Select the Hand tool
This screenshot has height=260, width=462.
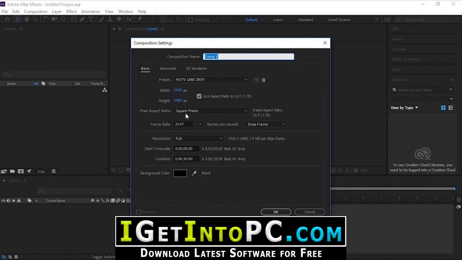(27, 20)
